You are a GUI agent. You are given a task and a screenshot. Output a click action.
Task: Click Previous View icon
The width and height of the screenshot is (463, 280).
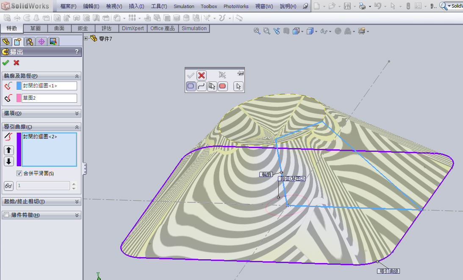point(277,31)
